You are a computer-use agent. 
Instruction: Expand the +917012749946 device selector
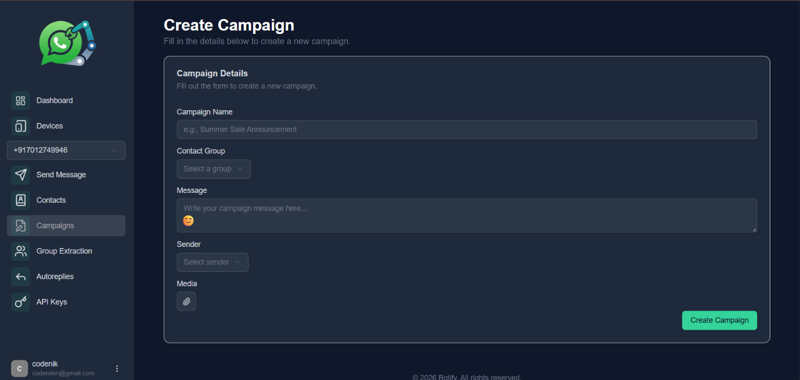tap(66, 151)
